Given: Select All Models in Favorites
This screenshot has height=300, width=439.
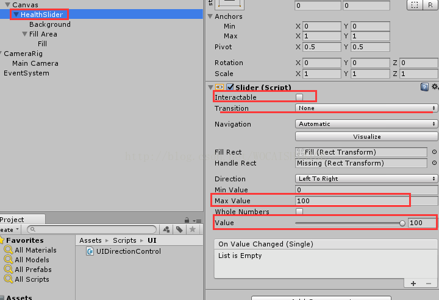Looking at the screenshot, I should point(32,260).
